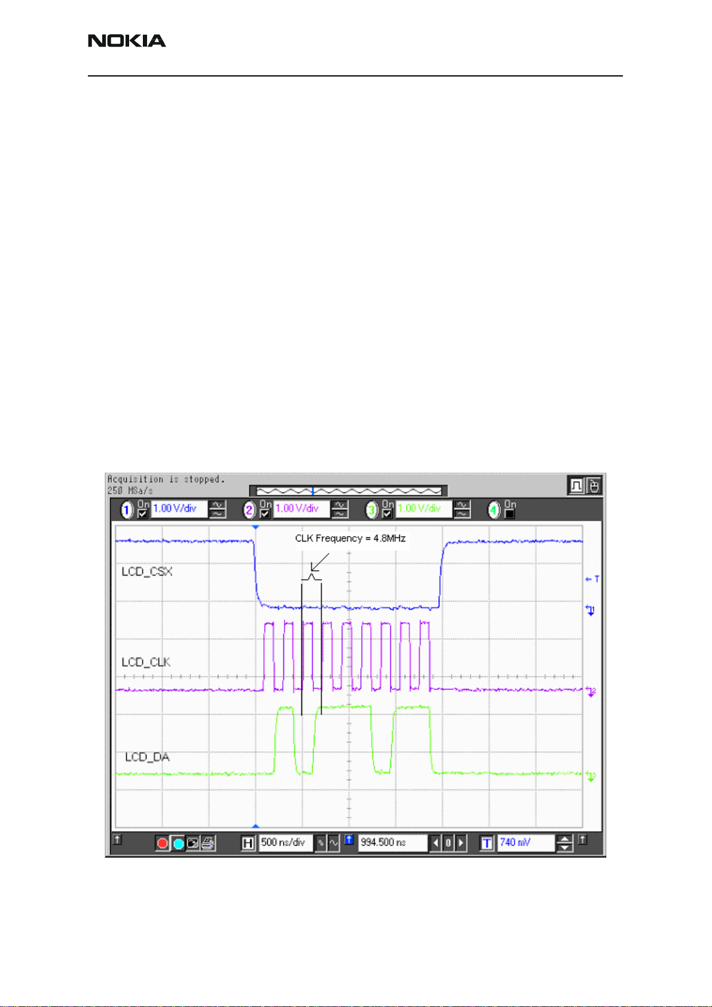Open horizontal setup via the H button
Viewport: 712px width, 1007px height.
248,843
